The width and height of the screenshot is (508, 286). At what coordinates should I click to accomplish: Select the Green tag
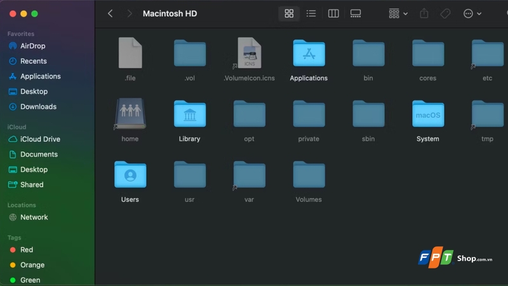[25, 280]
